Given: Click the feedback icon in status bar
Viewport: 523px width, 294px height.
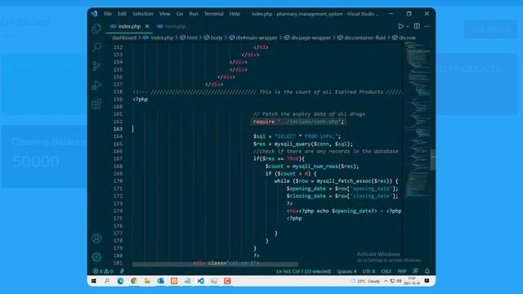Looking at the screenshot, I should 415,271.
